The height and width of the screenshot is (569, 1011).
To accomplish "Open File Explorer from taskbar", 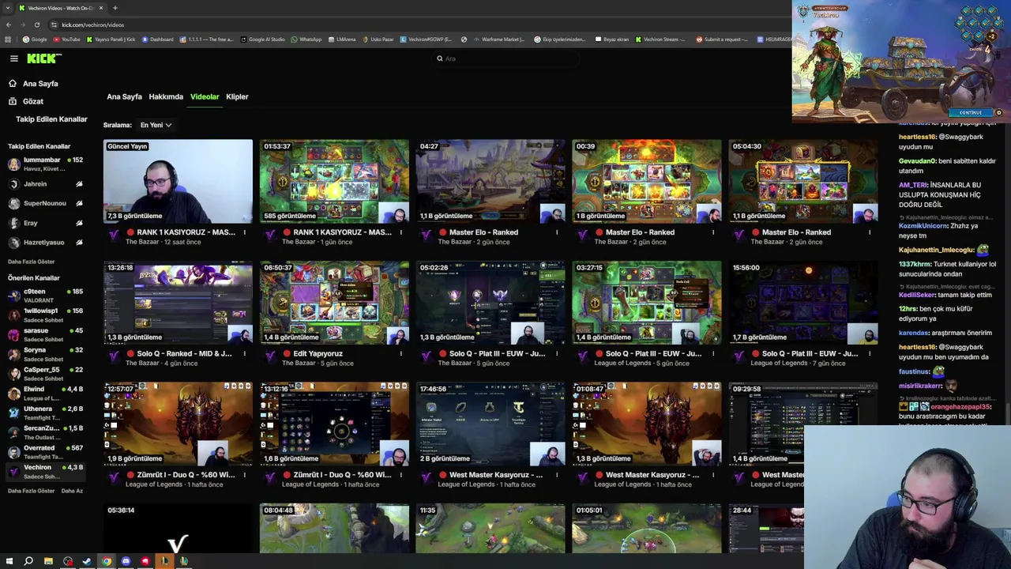I will pyautogui.click(x=48, y=561).
